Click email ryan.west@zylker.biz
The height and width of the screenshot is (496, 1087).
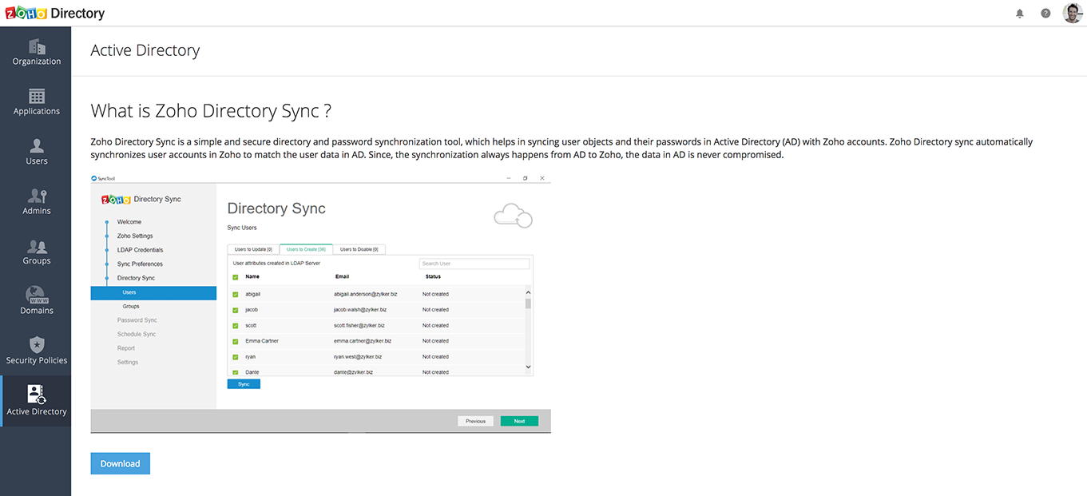pos(358,357)
